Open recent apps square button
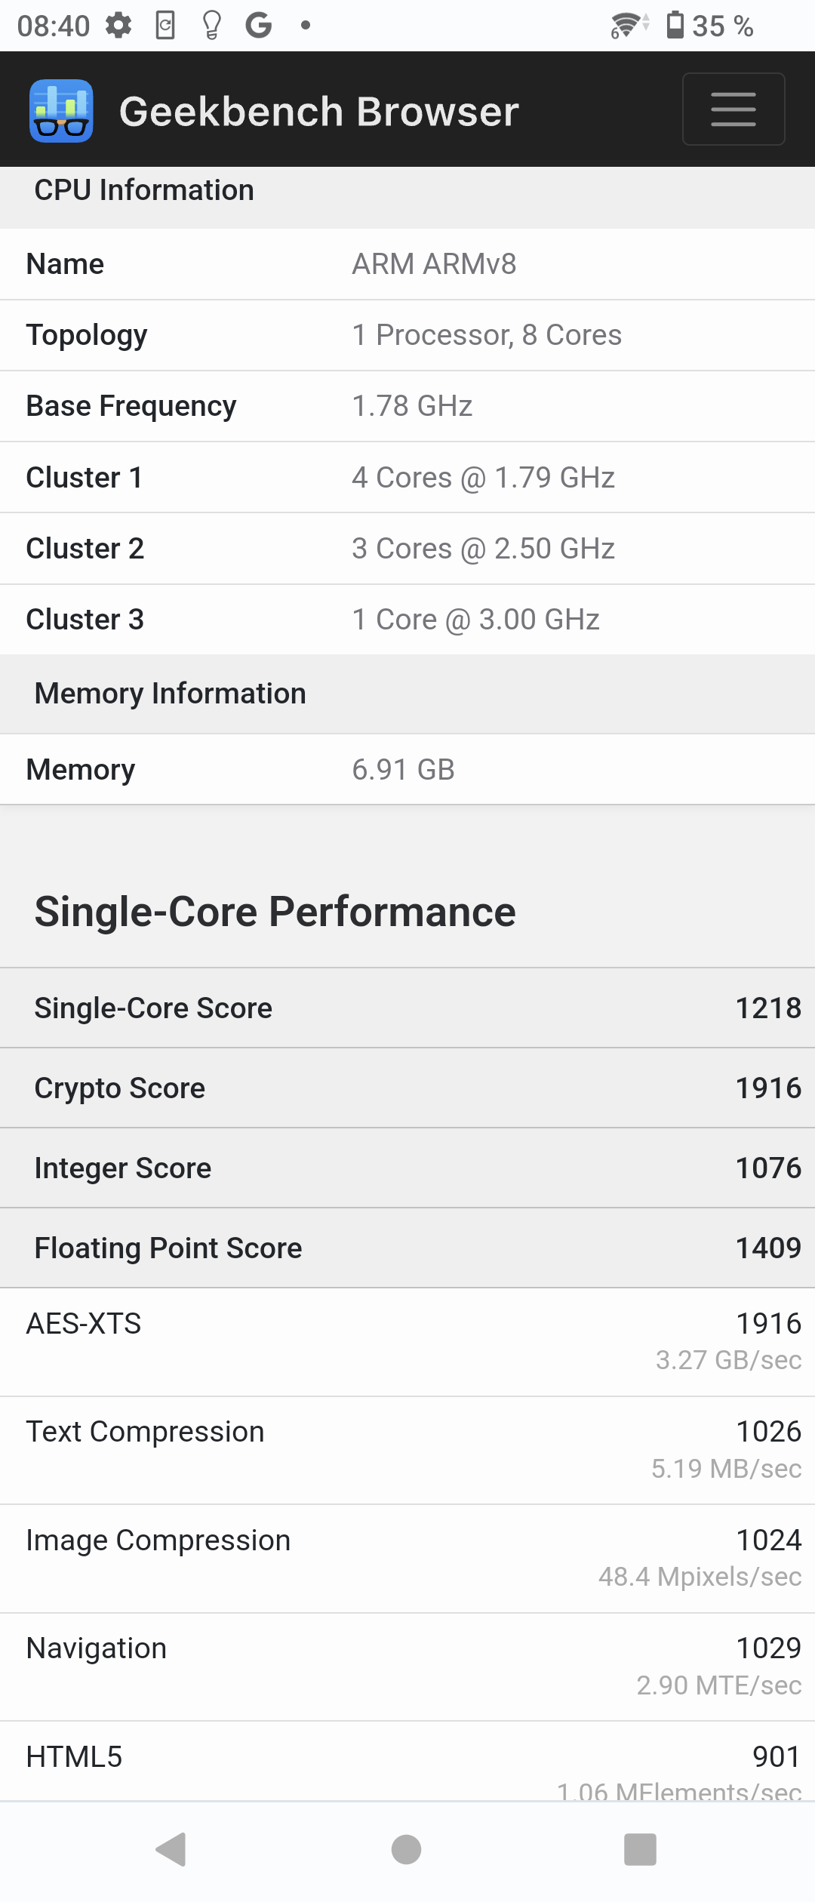 [640, 1849]
